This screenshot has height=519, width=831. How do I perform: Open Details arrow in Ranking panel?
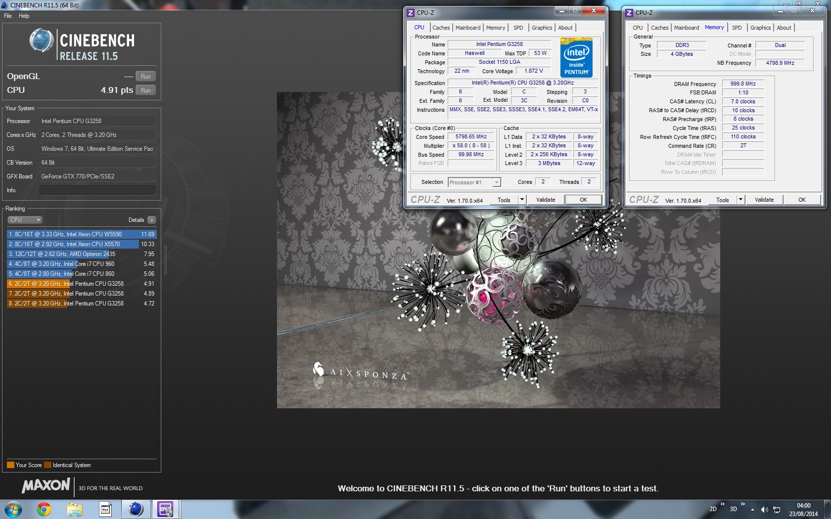152,220
